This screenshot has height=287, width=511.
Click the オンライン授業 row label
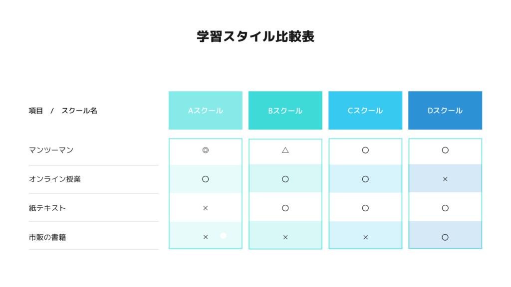click(x=55, y=179)
